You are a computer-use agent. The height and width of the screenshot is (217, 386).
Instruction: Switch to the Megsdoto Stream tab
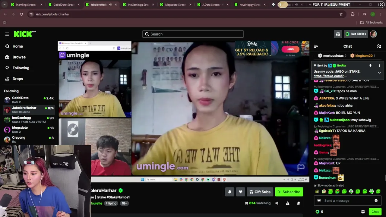click(175, 5)
